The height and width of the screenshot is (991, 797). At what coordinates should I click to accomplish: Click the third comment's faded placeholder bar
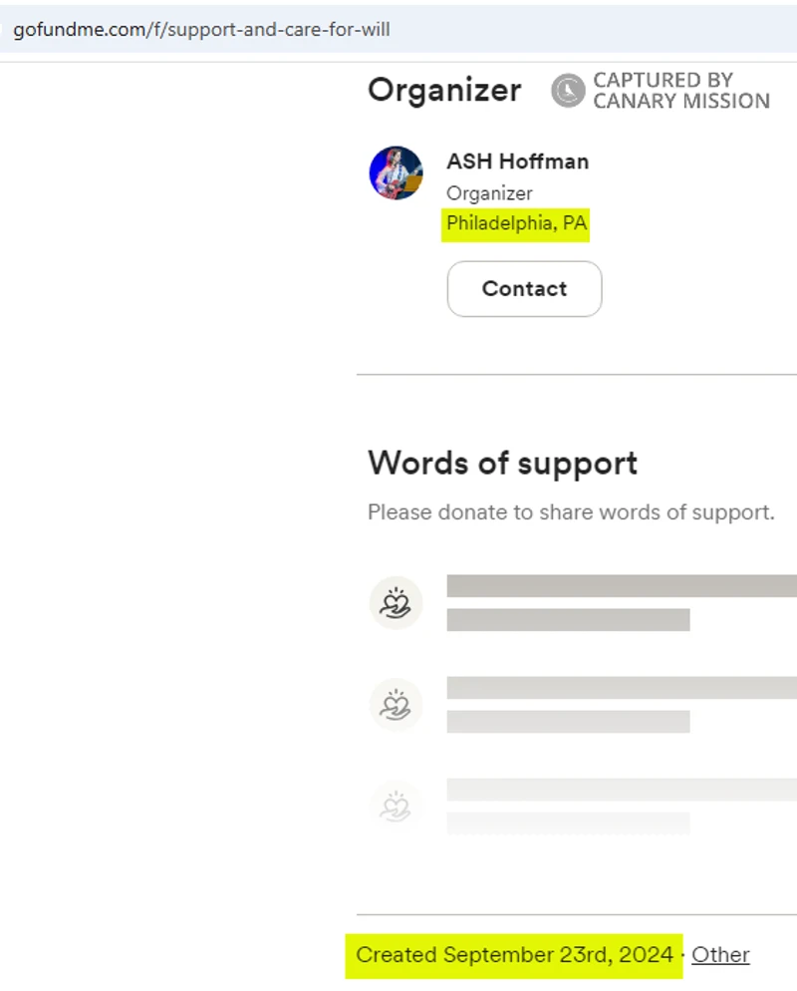621,790
